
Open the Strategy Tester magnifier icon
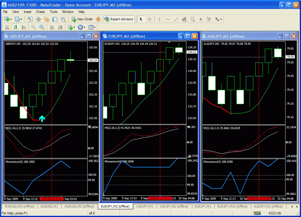(63, 19)
